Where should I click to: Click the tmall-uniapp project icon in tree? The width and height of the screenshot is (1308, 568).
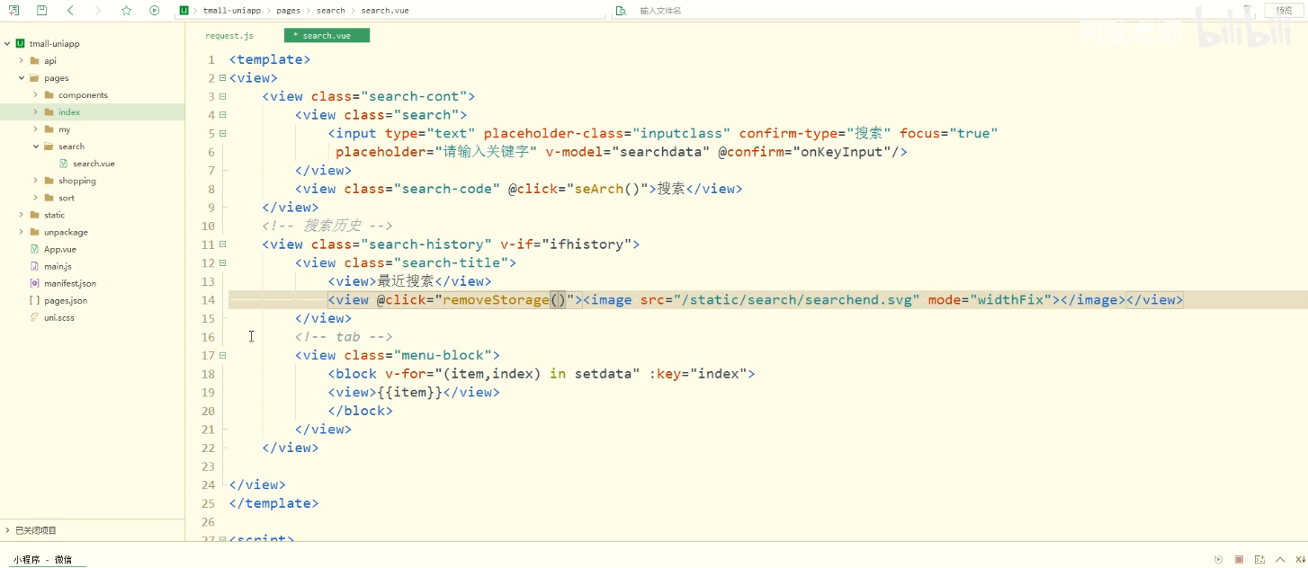point(20,43)
